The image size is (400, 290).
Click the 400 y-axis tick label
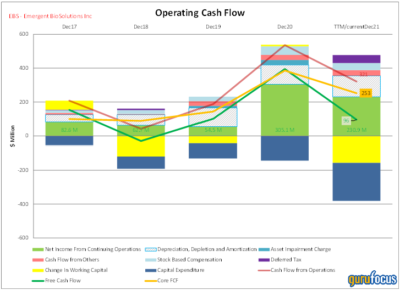(x=24, y=68)
